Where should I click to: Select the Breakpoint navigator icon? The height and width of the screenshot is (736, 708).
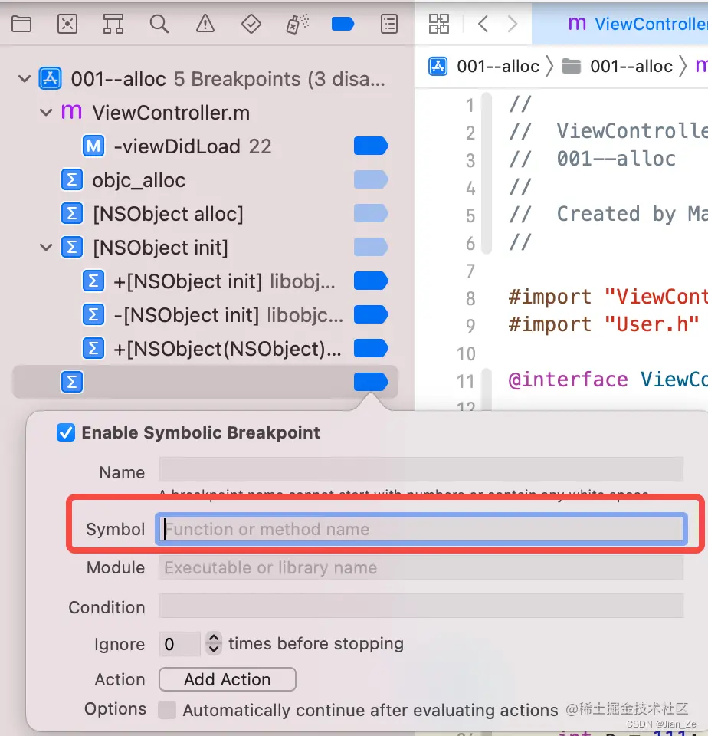[x=343, y=24]
